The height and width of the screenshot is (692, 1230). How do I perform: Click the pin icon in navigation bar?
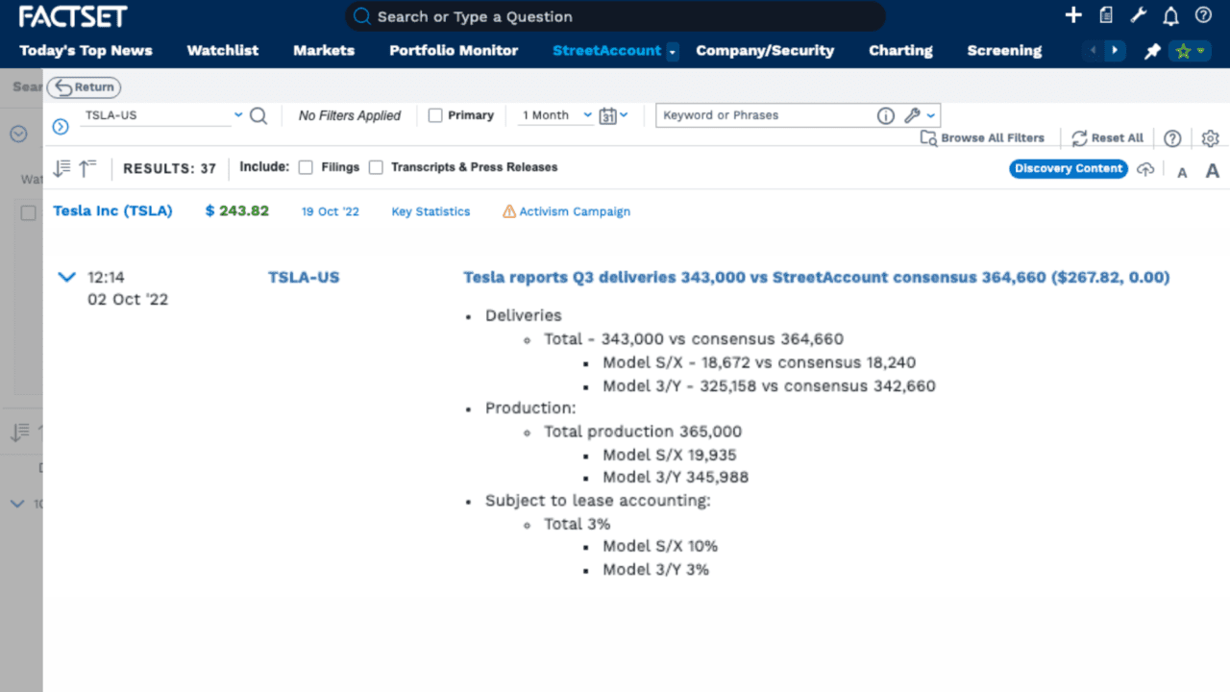[1152, 51]
